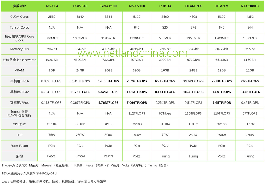Click the "1200MHz" clock value
Image resolution: width=265 pixels, height=184 pixels.
click(x=222, y=38)
